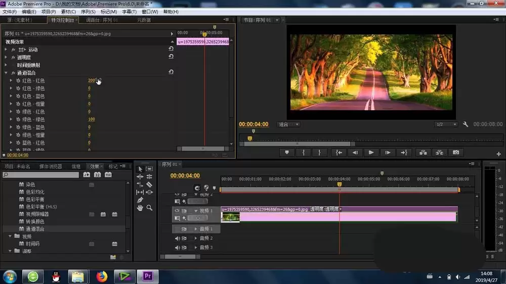Select 通道混合 effect in effects list
The height and width of the screenshot is (284, 506).
coord(35,229)
